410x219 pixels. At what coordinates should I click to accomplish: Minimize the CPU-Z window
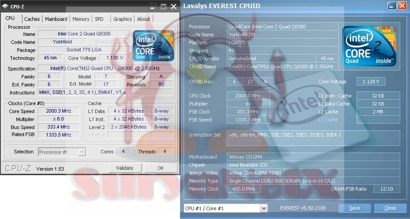153,7
